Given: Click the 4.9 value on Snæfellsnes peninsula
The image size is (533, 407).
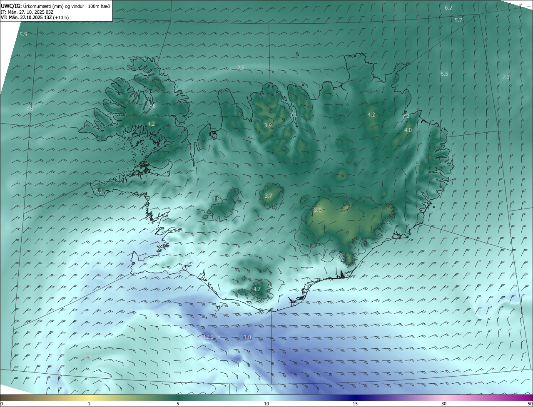Looking at the screenshot, I should tap(99, 191).
